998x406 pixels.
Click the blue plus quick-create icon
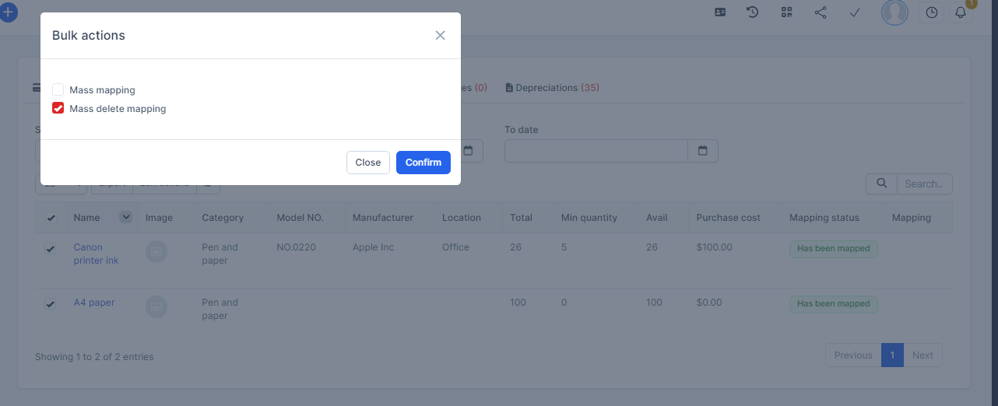click(8, 12)
